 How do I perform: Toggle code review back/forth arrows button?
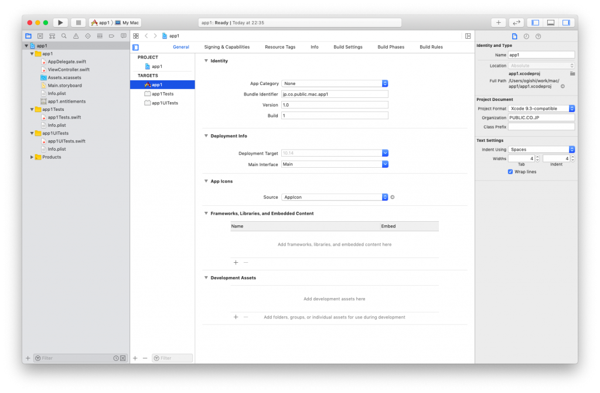point(516,23)
